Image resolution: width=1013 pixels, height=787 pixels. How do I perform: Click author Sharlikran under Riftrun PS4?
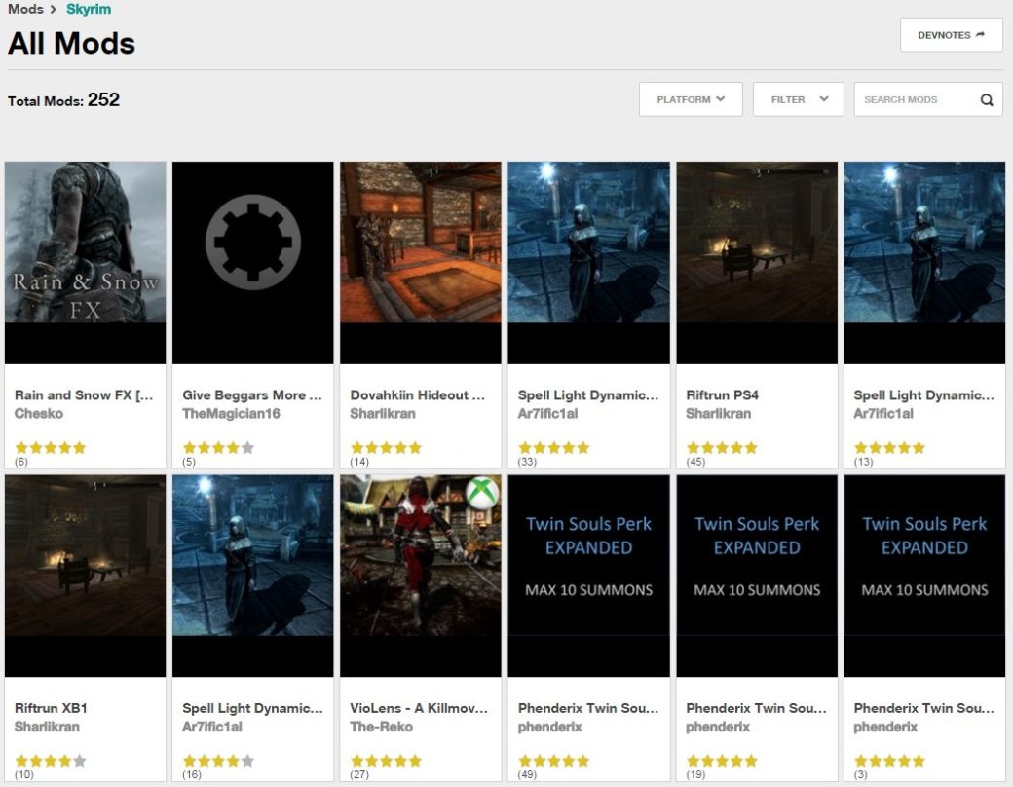(719, 414)
